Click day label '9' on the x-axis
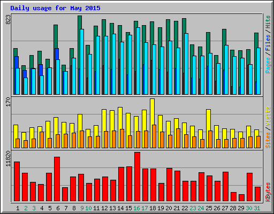The image size is (274, 214). click(x=82, y=208)
